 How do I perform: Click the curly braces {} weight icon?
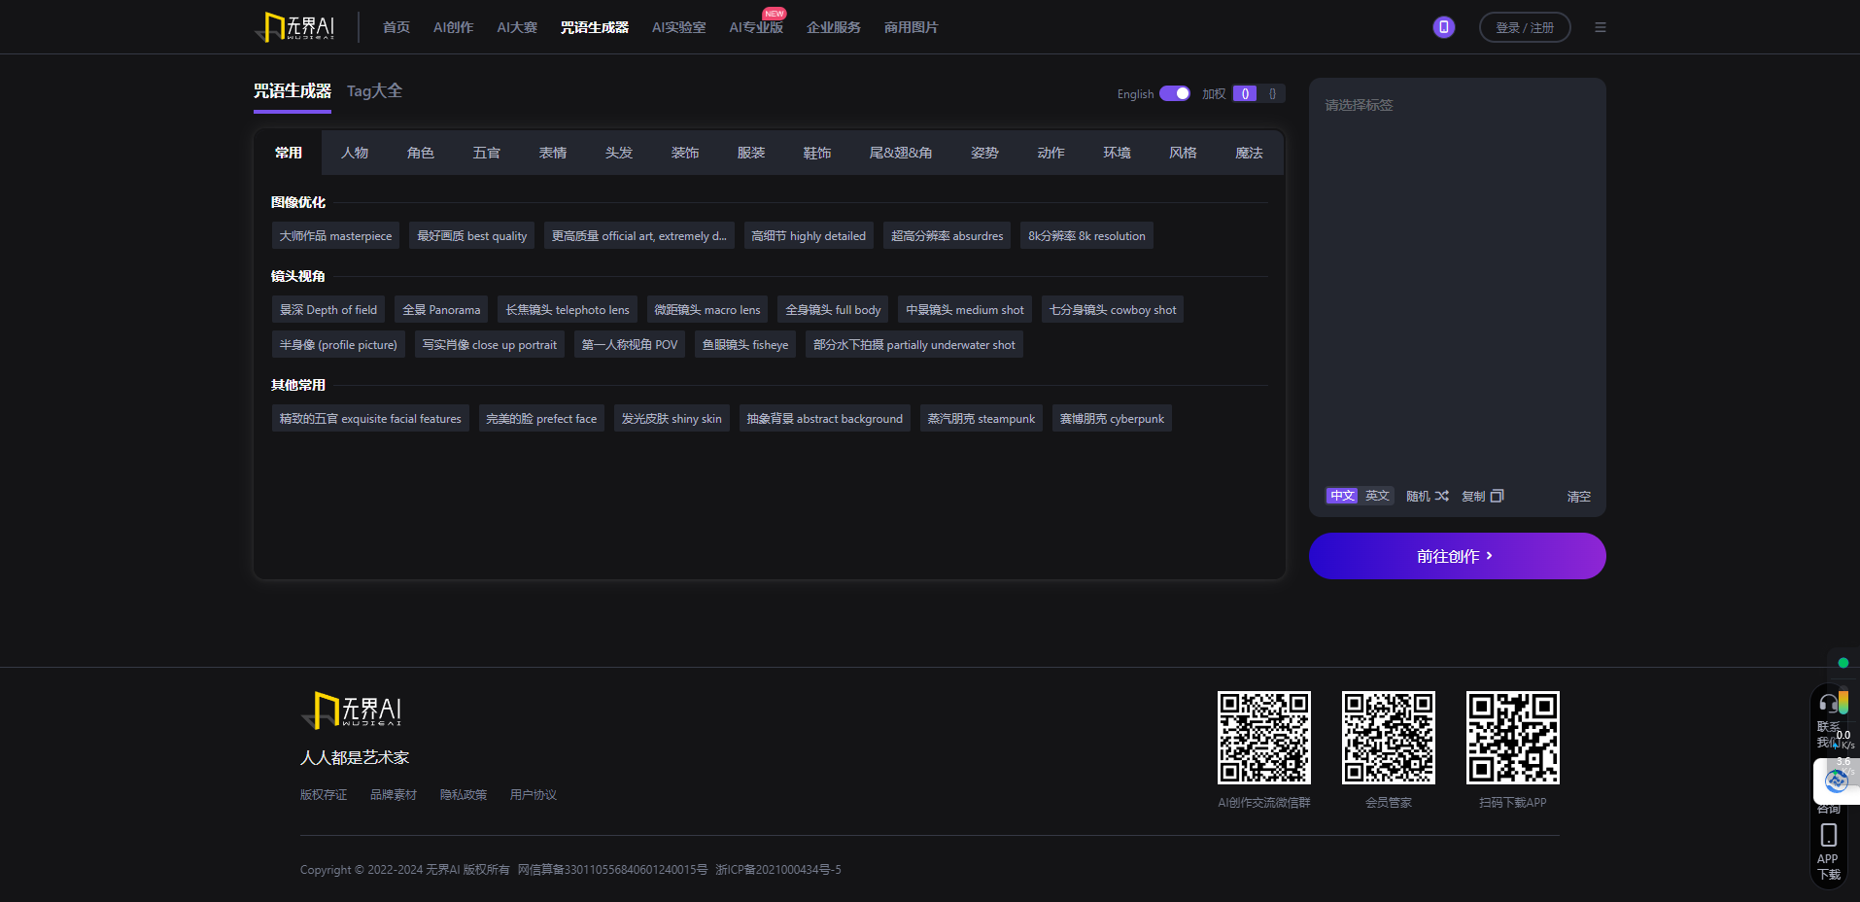1272,93
